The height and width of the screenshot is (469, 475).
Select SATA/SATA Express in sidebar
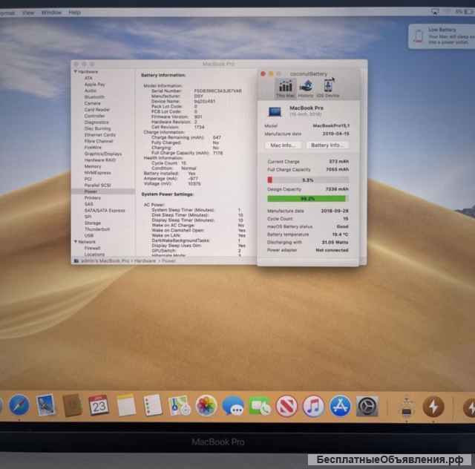coord(105,210)
